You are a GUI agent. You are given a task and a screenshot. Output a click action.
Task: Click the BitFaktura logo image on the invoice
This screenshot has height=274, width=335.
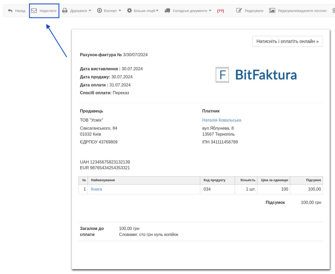tap(256, 75)
